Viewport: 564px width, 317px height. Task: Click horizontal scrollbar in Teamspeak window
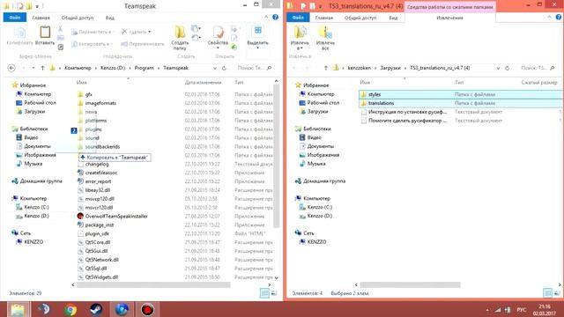pyautogui.click(x=153, y=284)
